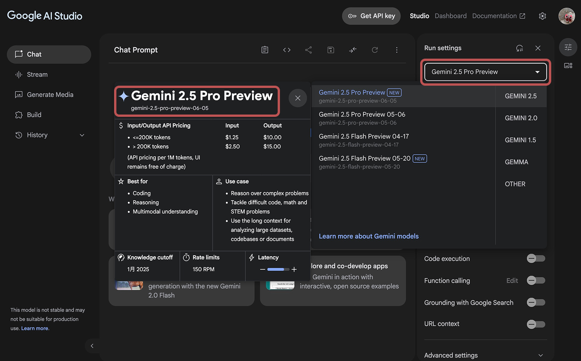Open the Gemini 2.5 Pro Preview model dropdown
This screenshot has height=361, width=581.
tap(486, 72)
